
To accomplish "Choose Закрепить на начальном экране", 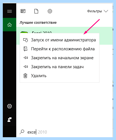I will click(59, 58).
